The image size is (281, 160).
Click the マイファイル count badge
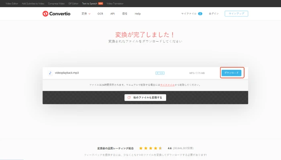[200, 14]
